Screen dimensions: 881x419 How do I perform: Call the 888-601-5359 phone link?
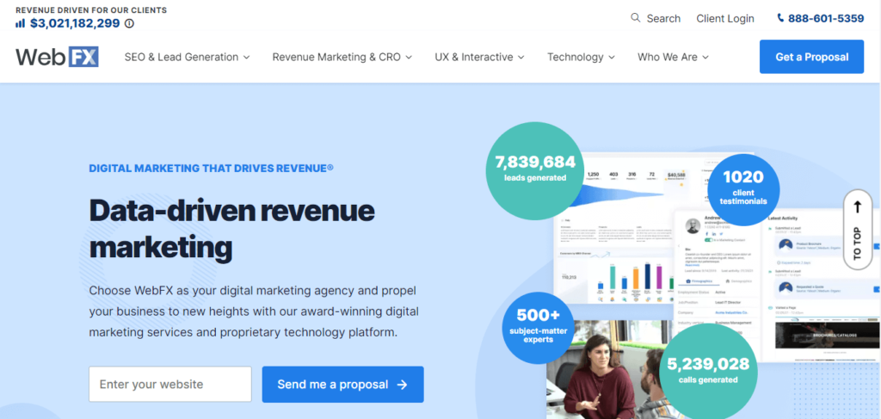click(826, 19)
